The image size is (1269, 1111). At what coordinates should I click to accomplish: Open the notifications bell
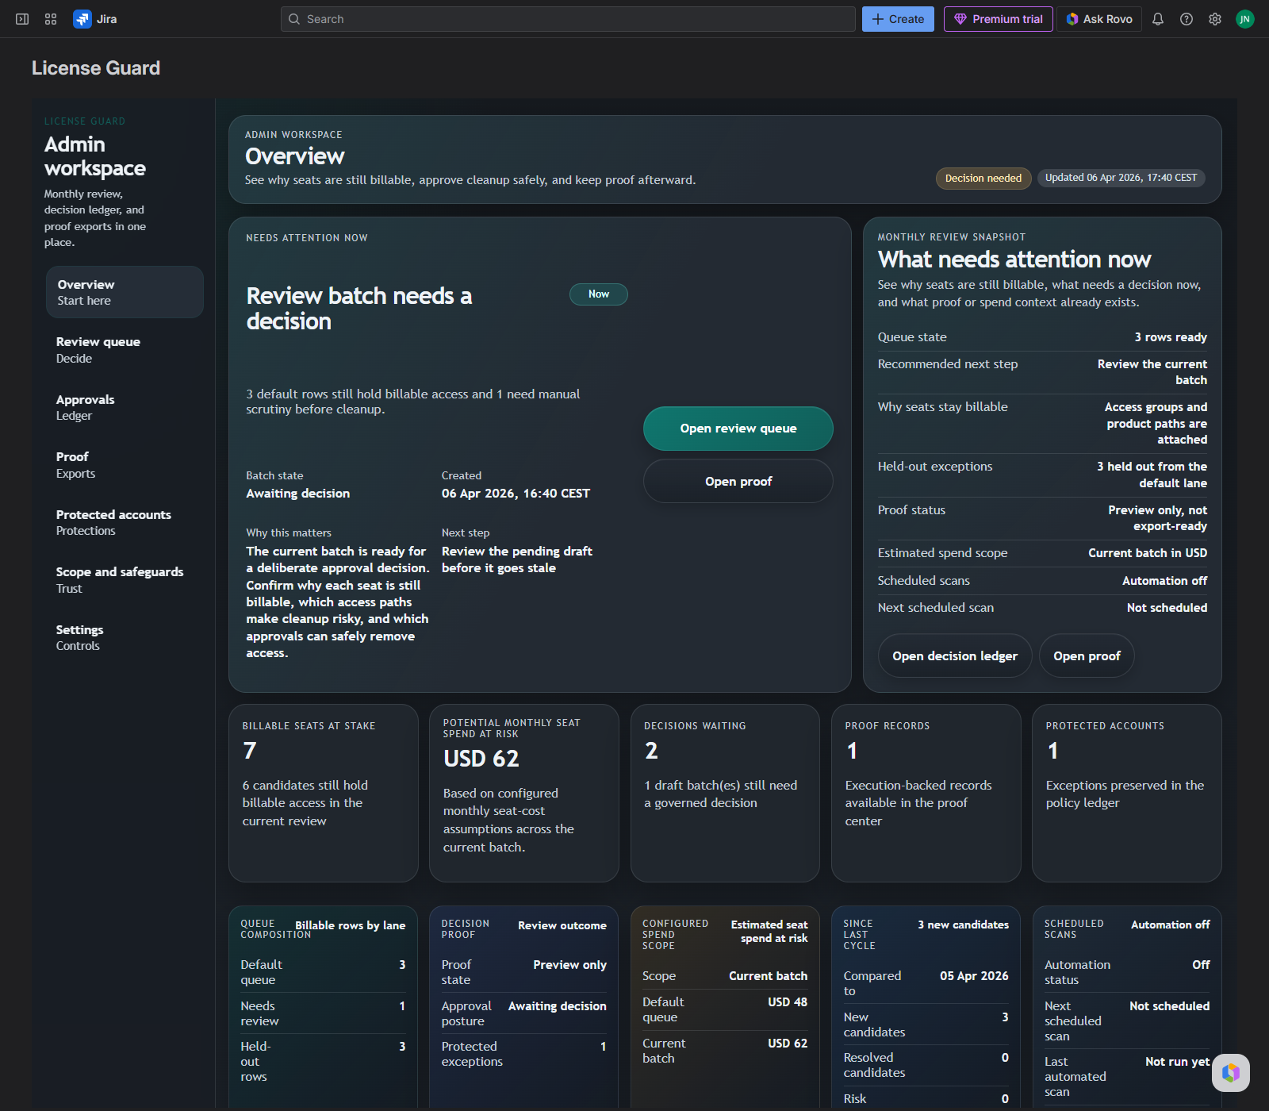coord(1157,18)
